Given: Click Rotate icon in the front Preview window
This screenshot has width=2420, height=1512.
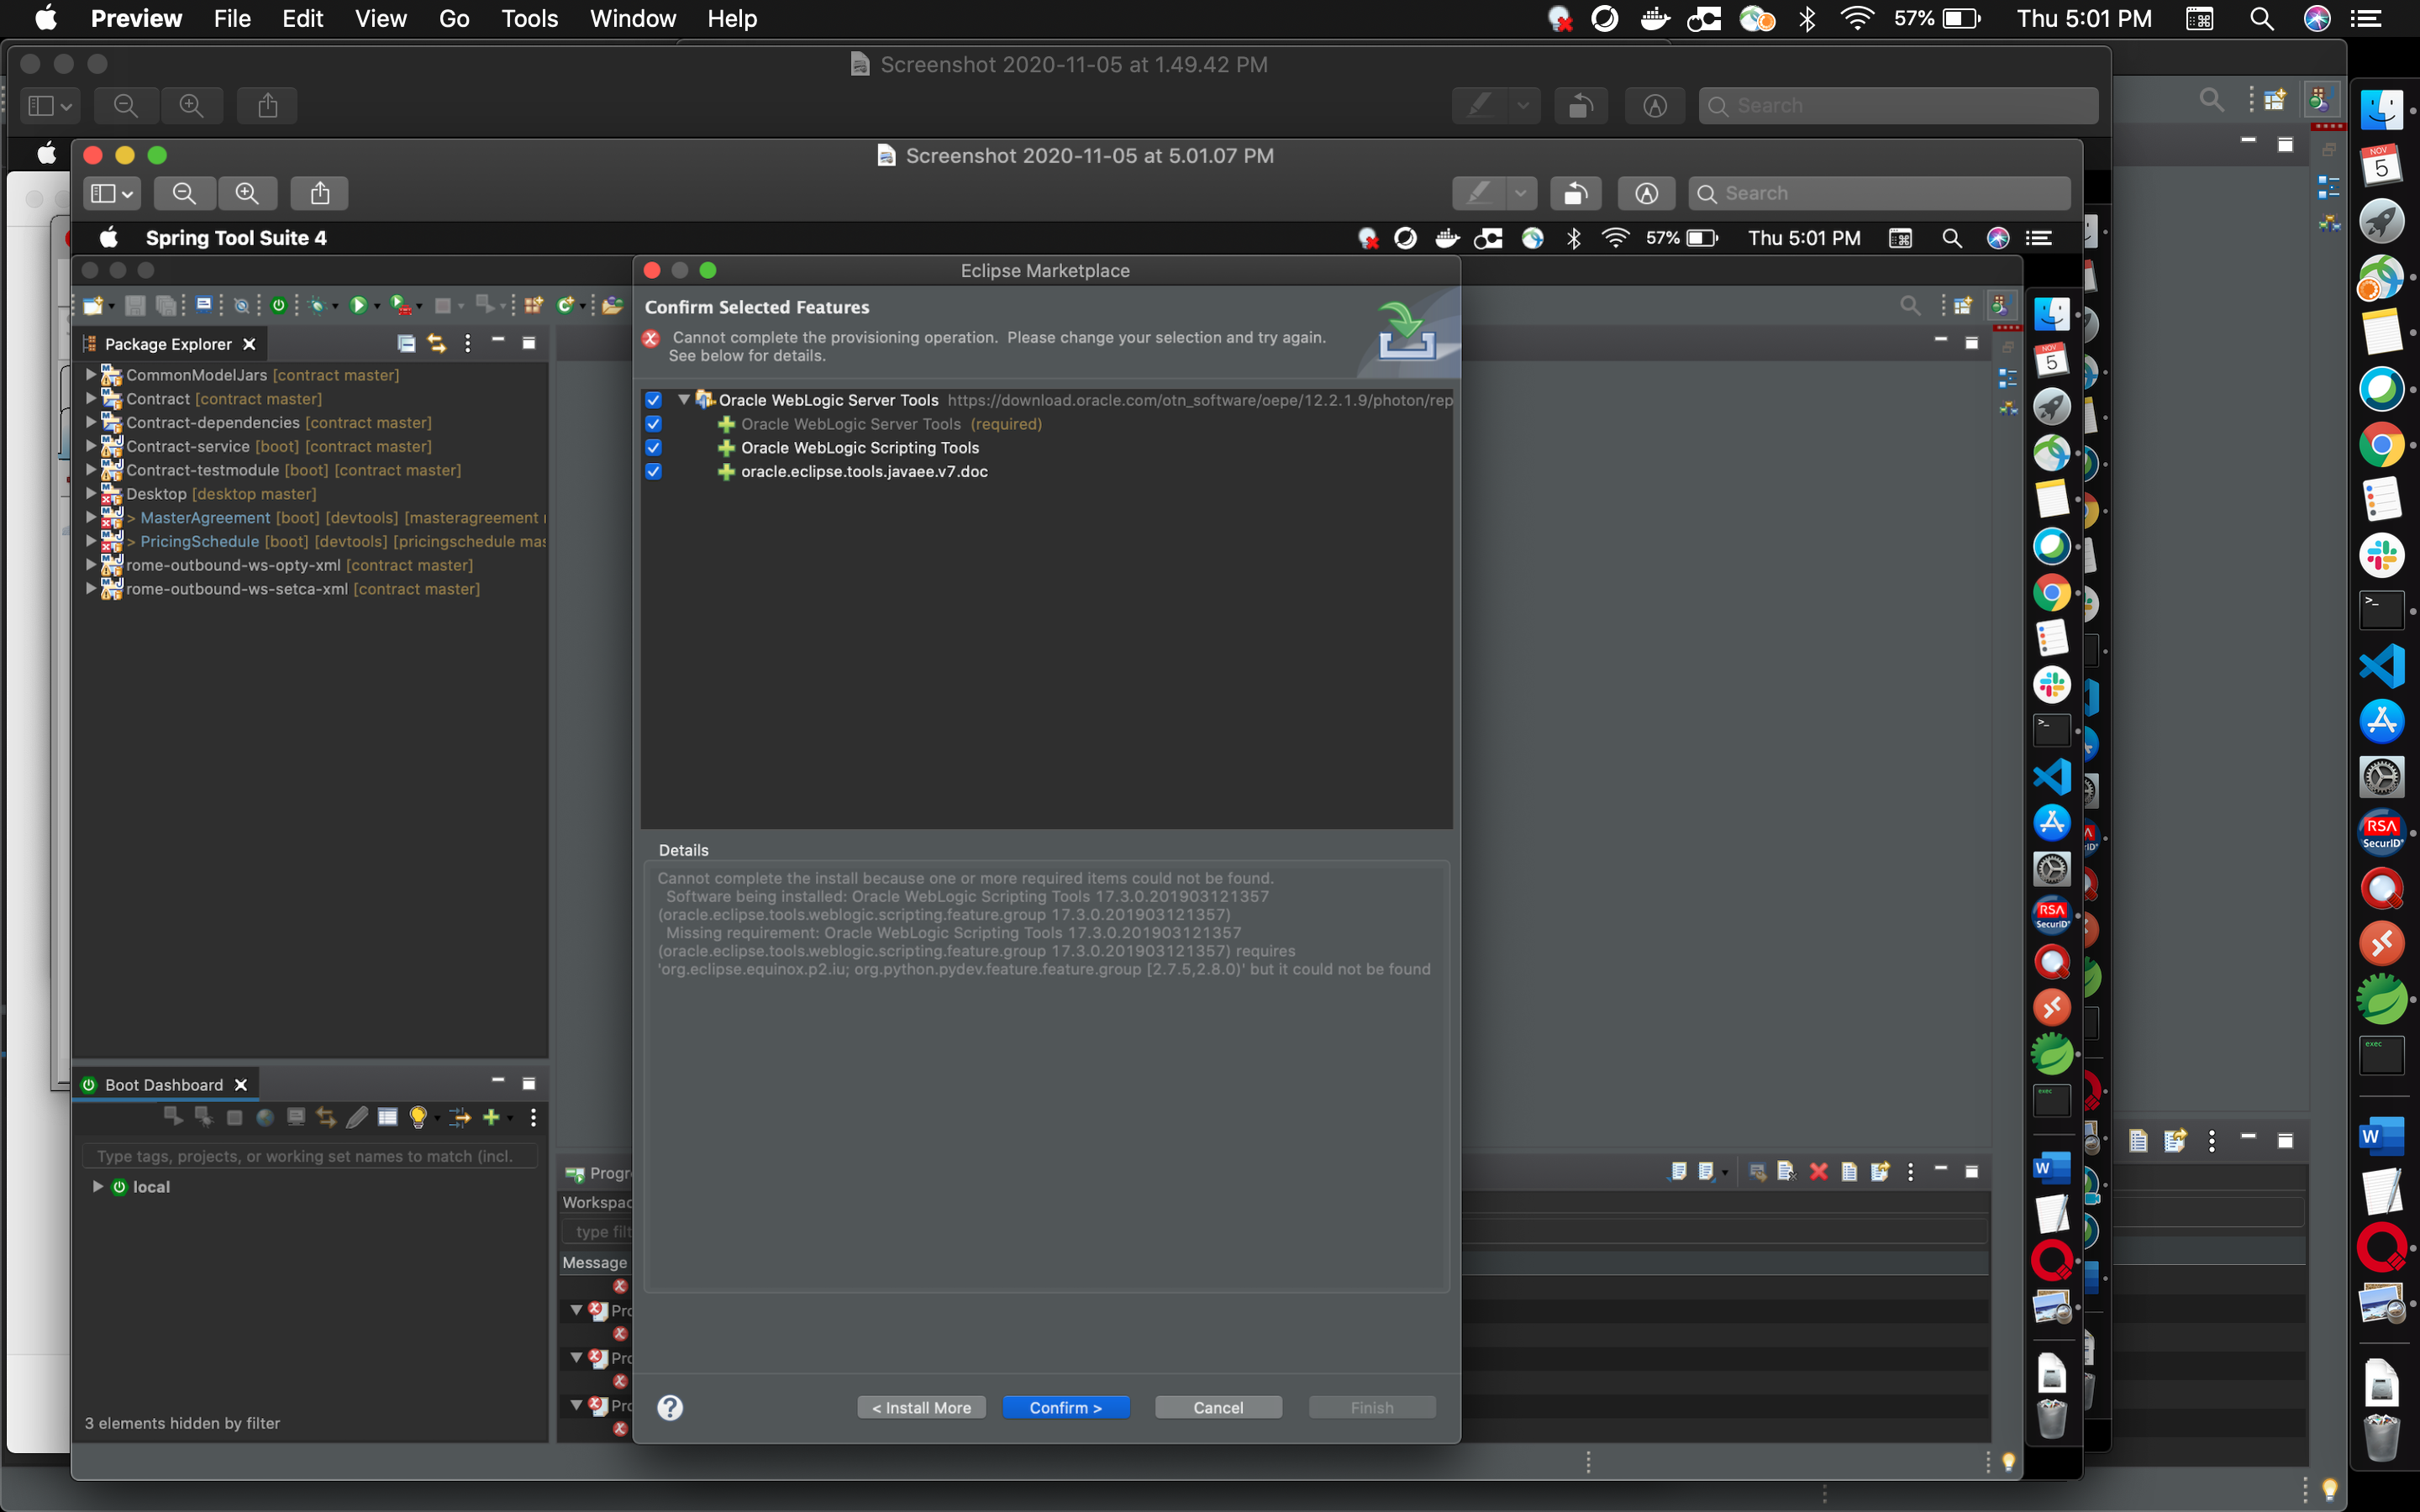Looking at the screenshot, I should pos(1576,193).
